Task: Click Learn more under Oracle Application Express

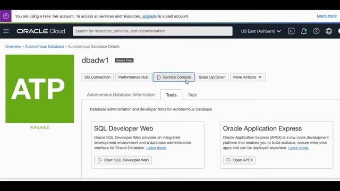Action: 299,148
